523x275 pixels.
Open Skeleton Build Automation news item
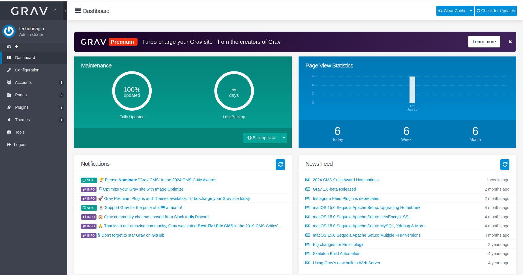coord(336,254)
